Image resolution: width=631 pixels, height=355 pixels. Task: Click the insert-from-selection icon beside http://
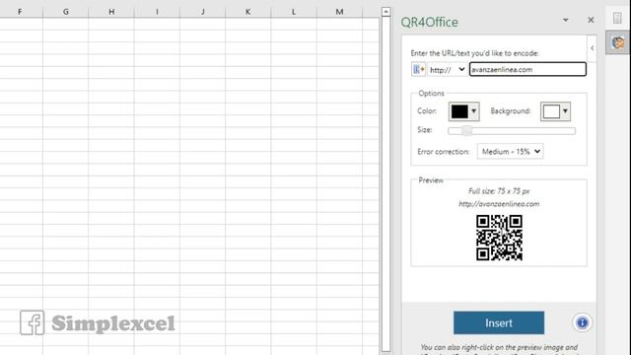[418, 69]
